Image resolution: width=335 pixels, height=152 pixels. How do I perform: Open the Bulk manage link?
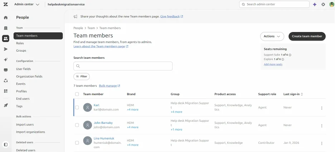tap(110, 86)
